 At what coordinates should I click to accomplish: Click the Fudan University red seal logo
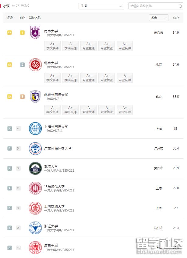[35, 248]
